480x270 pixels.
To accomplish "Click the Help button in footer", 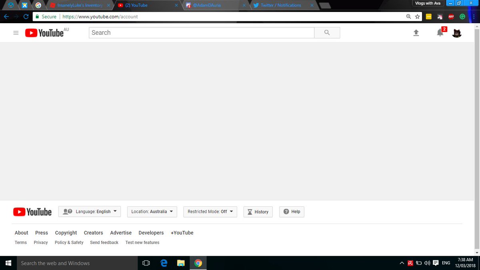I will pos(292,212).
